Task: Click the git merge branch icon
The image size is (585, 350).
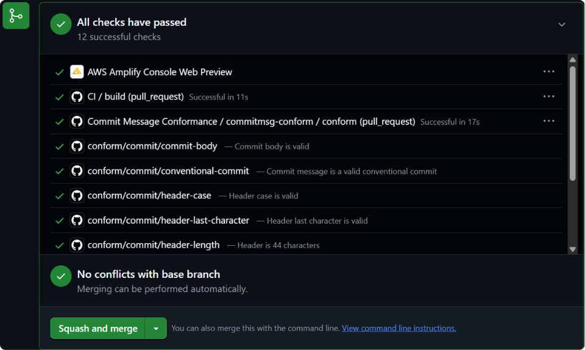Action: (16, 16)
